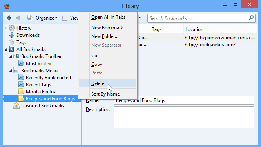Select Recipes and Food Blogs folder
Viewport: 261px width, 147px height.
pos(50,99)
